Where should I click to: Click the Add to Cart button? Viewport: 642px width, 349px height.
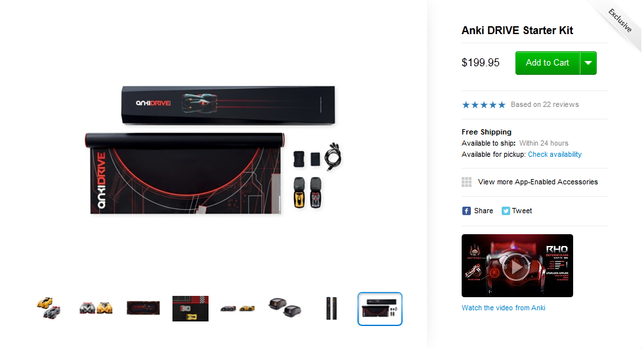548,63
